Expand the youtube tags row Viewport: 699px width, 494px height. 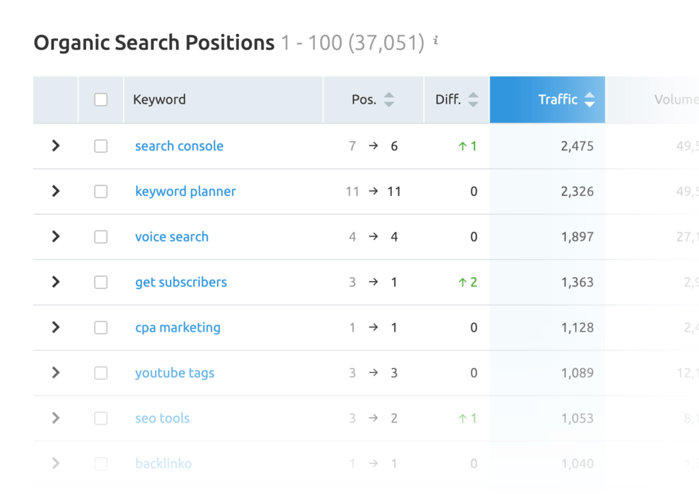[55, 373]
